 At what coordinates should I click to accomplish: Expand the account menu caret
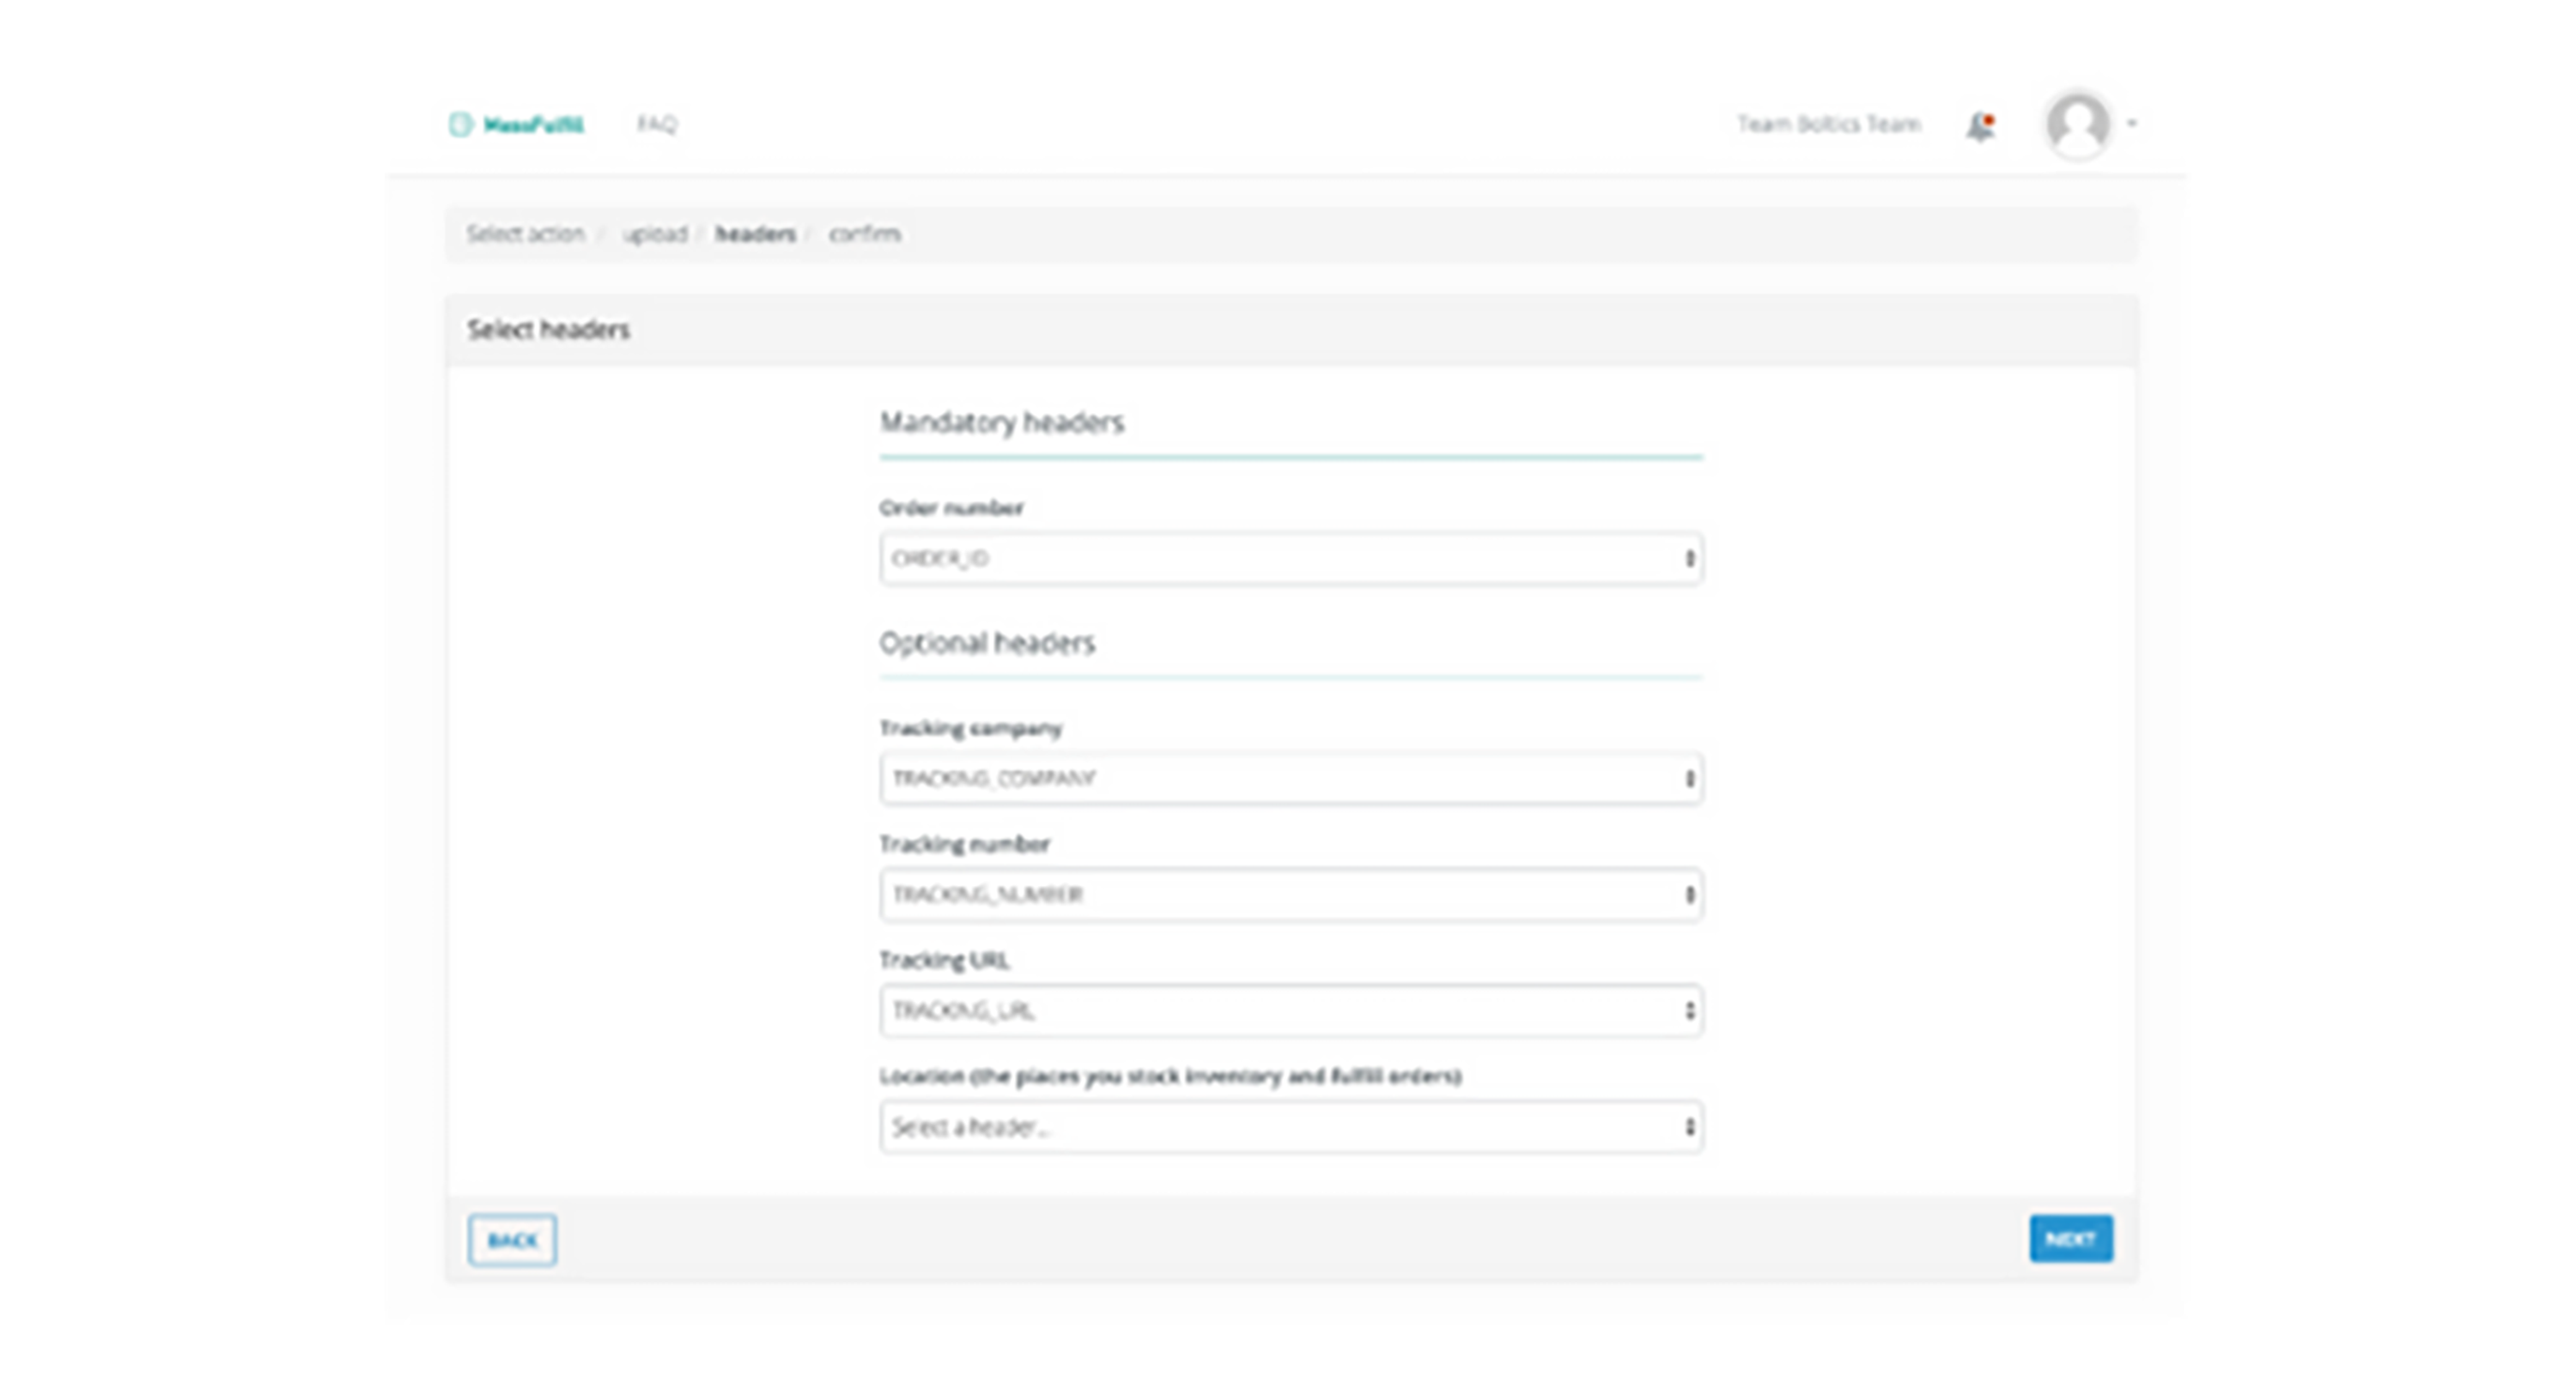2132,124
